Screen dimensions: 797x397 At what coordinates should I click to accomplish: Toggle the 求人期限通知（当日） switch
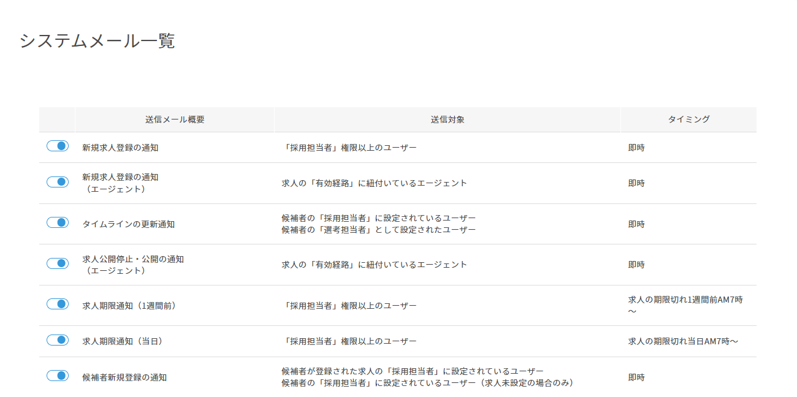click(58, 340)
